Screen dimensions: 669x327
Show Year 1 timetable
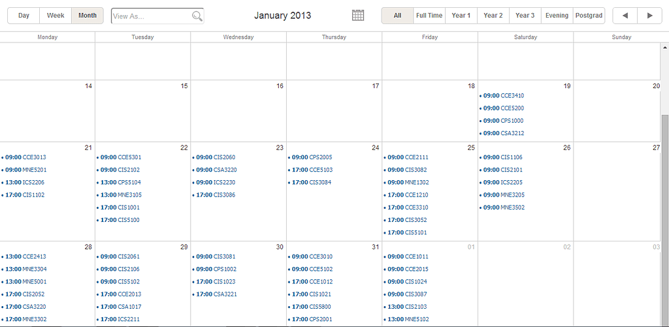(461, 16)
